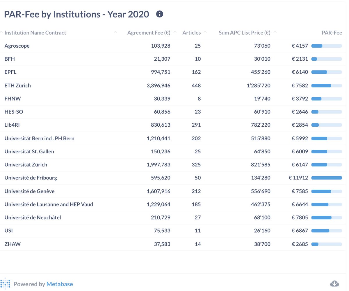Click PAR-Fee value € 11912

click(x=298, y=178)
